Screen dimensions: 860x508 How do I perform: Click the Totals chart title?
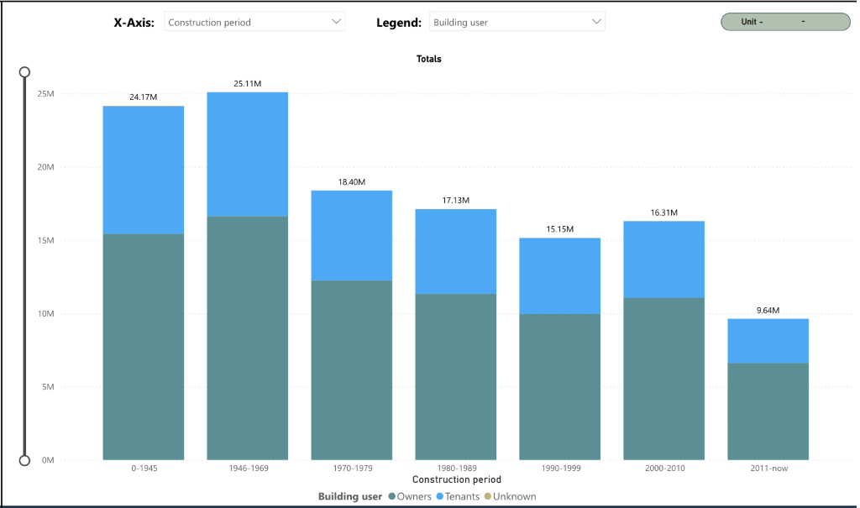tap(428, 60)
